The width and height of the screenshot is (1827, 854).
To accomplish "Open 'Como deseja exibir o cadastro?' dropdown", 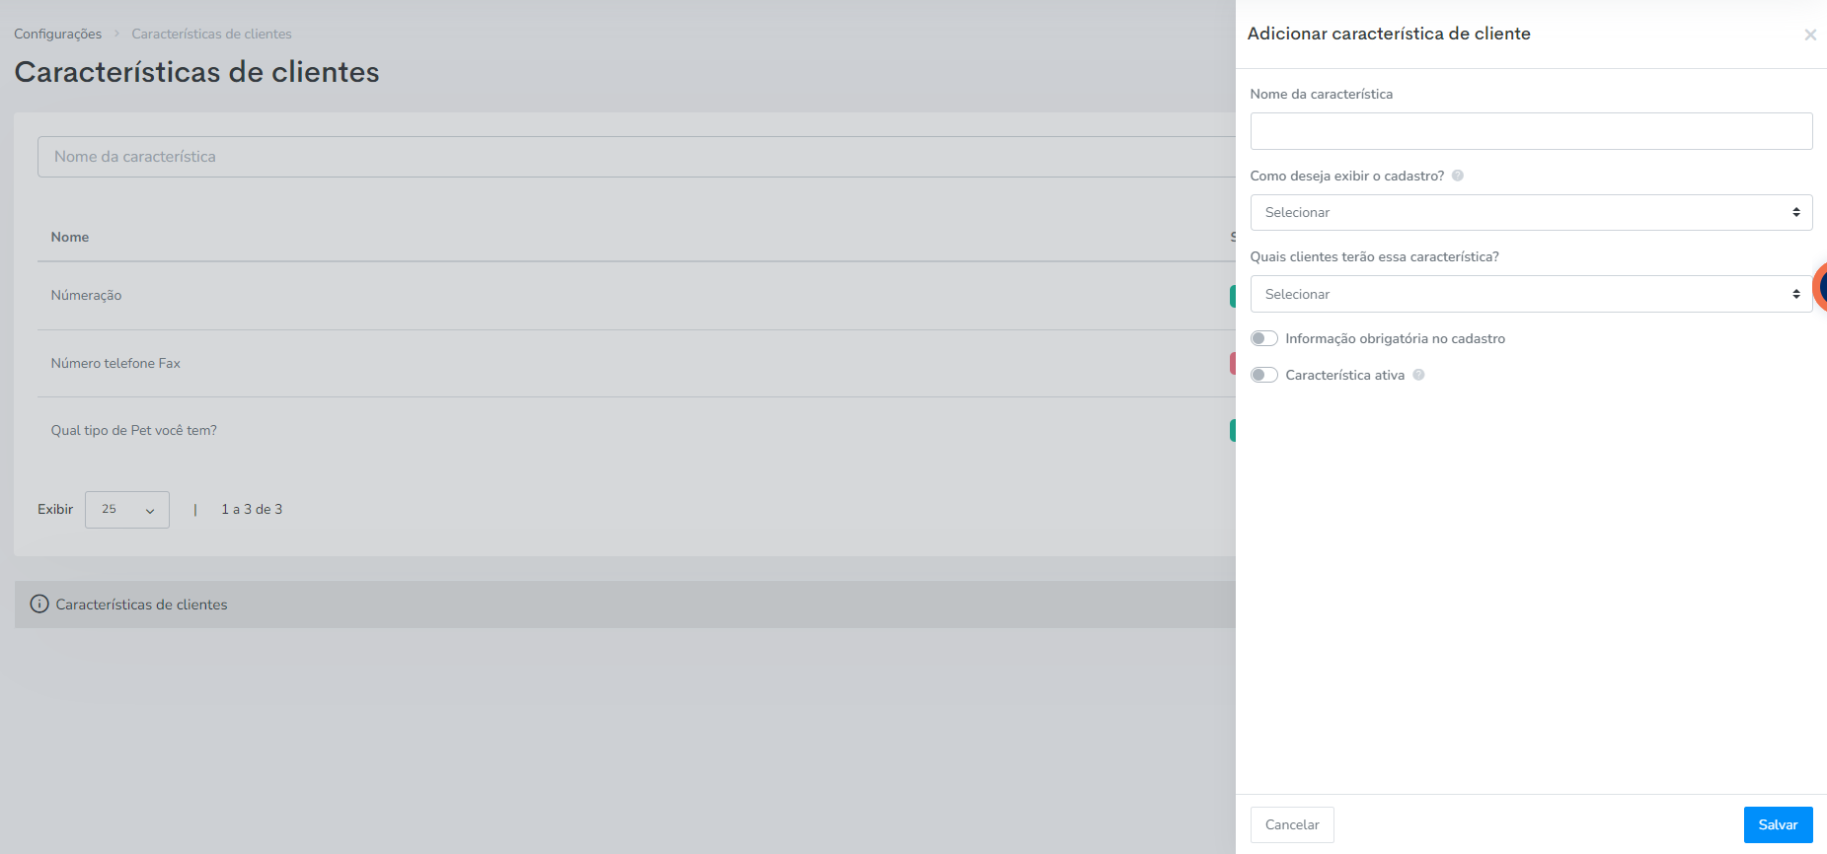I will tap(1531, 212).
